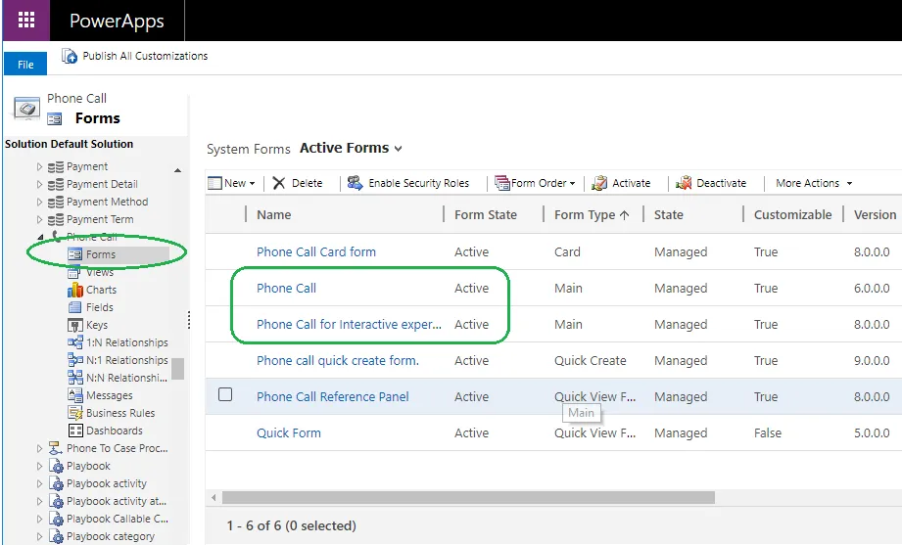Open the New form dropdown
902x545 pixels.
tap(253, 183)
